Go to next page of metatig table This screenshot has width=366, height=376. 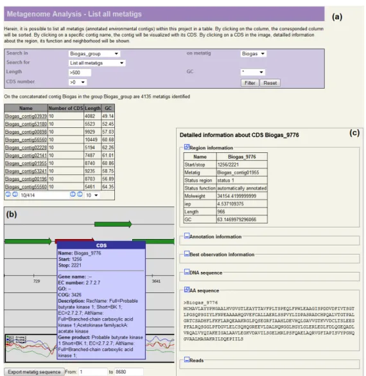73,194
